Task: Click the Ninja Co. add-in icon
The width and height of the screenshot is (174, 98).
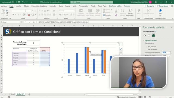Action: [x=160, y=12]
